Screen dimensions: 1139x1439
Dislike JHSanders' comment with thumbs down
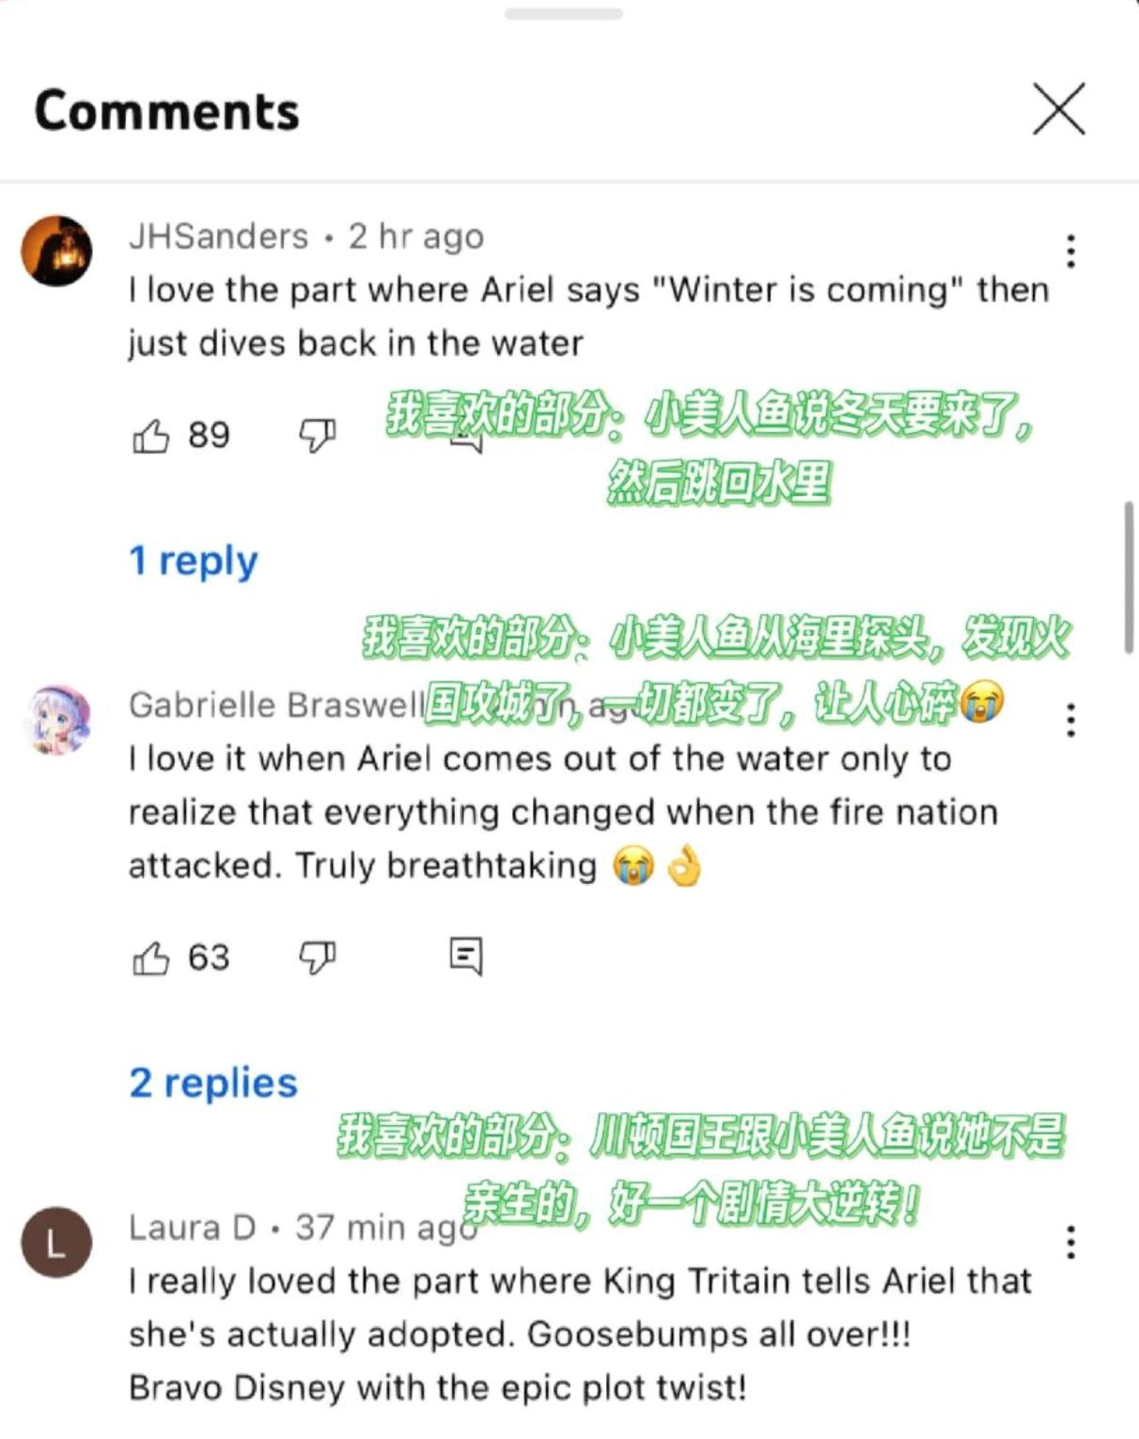[317, 436]
